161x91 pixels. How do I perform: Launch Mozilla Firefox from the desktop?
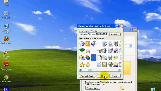[6, 40]
